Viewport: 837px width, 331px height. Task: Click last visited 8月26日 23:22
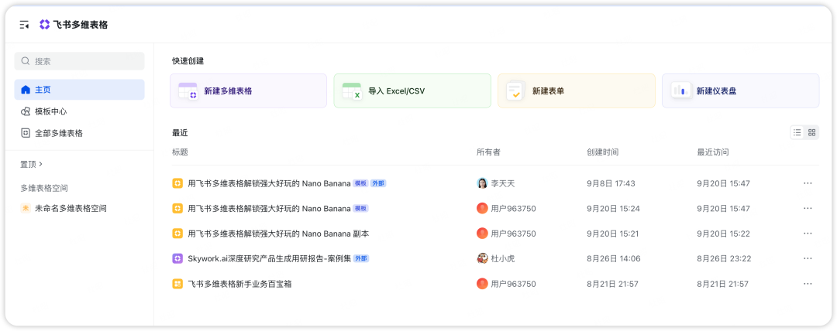click(724, 258)
